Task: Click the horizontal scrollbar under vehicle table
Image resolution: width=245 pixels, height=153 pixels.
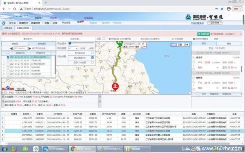Action: (119, 144)
